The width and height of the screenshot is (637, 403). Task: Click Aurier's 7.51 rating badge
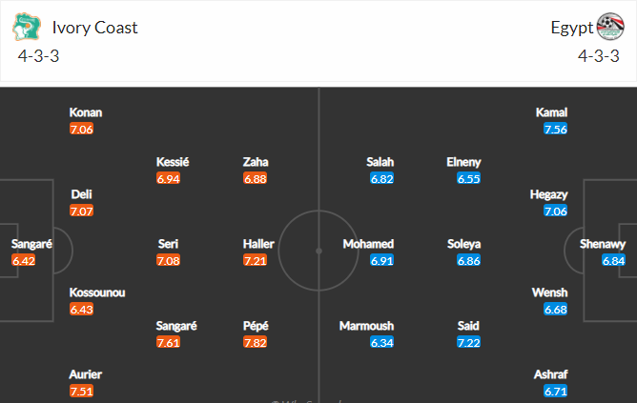81,392
